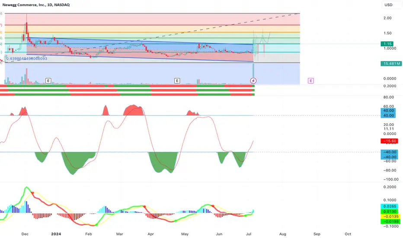
Task: Click the Apr label on time axis
Action: click(150, 234)
